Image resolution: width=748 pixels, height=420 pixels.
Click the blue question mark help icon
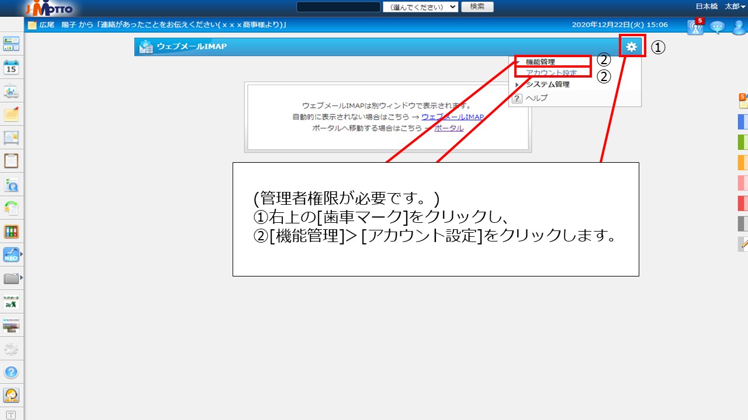[x=12, y=372]
